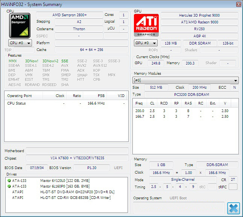243x217 pixels.
Task: Click the VIA KT600 chipset field
Action: [77, 158]
